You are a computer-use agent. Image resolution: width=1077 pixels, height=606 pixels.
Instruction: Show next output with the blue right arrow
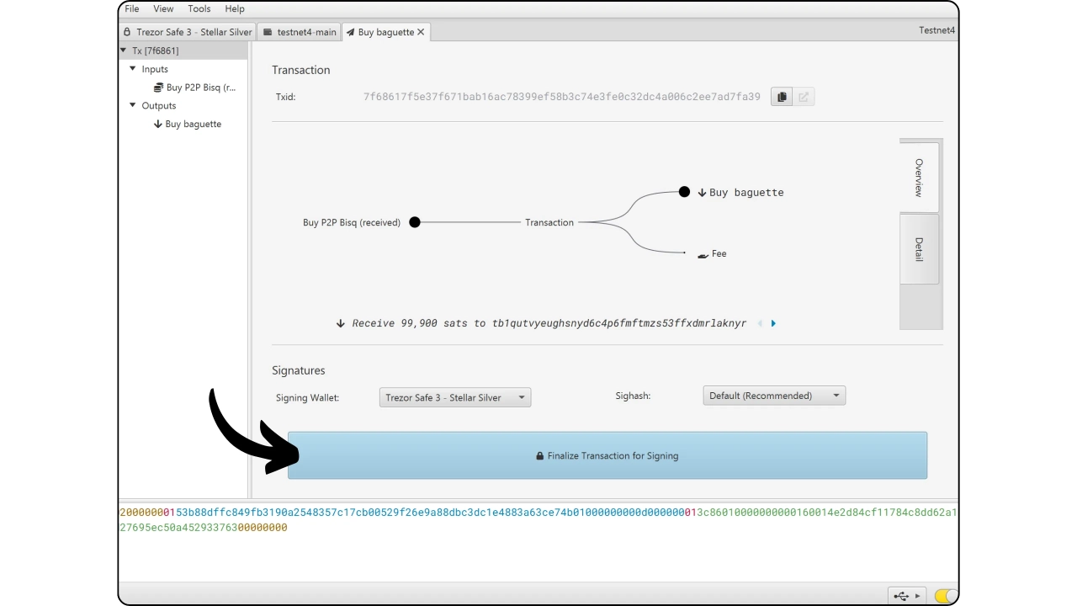[773, 323]
